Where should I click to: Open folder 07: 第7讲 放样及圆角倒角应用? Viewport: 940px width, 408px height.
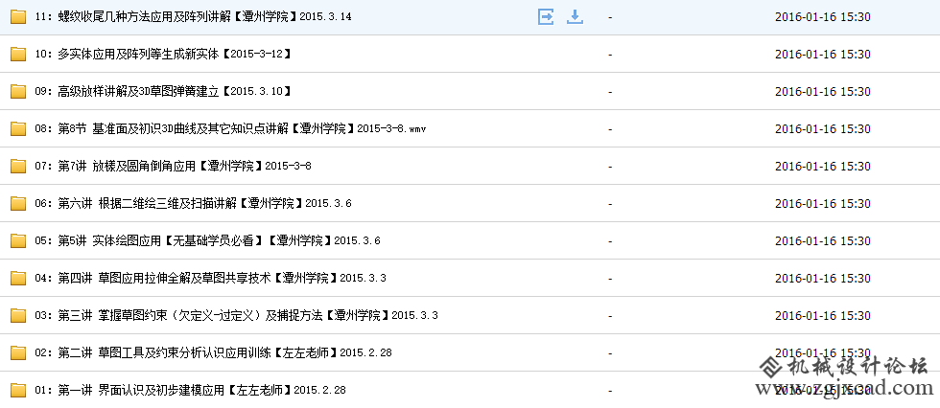coord(174,167)
